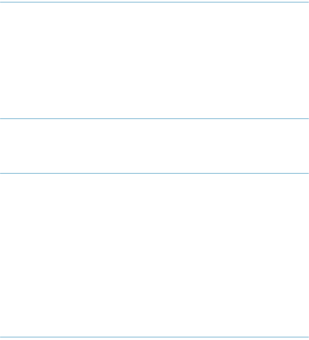Select the left end of second divider
The height and width of the screenshot is (340, 309).
click(1, 119)
